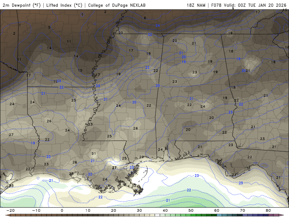
Task: Click the 'Lifted Index (°C)' header label
Action: pos(64,5)
